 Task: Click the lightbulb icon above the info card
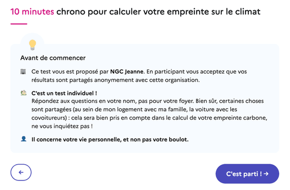[x=32, y=44]
